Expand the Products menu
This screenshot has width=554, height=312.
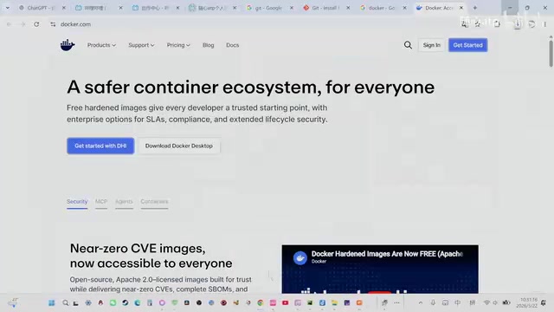pos(101,45)
